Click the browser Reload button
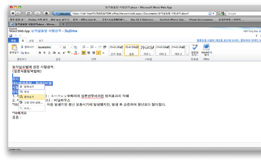261x162 pixels. point(29,13)
